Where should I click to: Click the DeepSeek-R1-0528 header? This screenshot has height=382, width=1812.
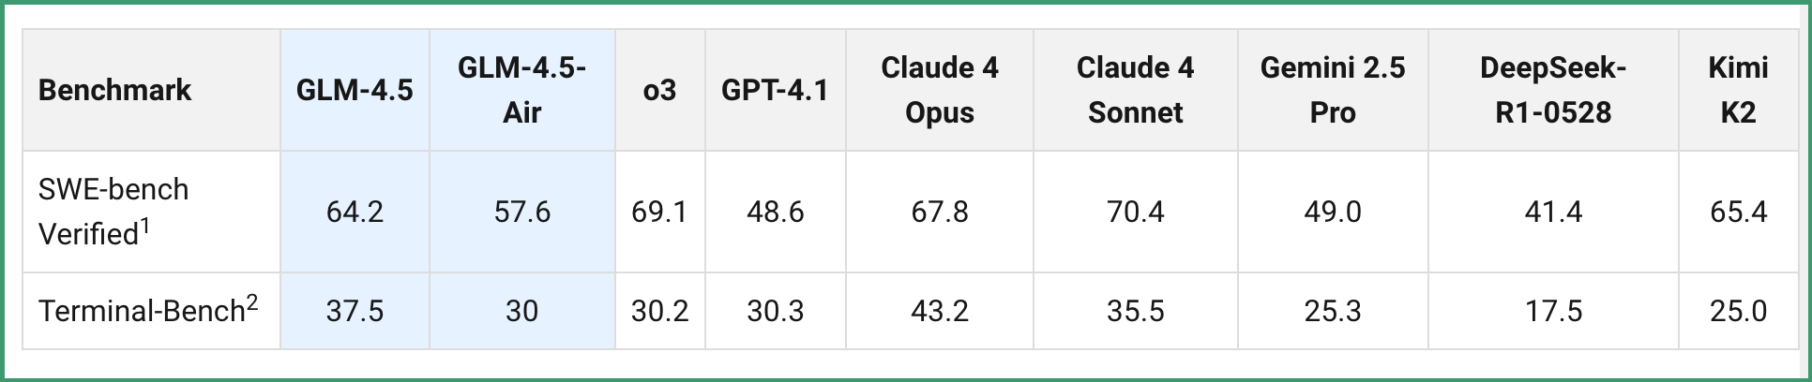click(1553, 90)
